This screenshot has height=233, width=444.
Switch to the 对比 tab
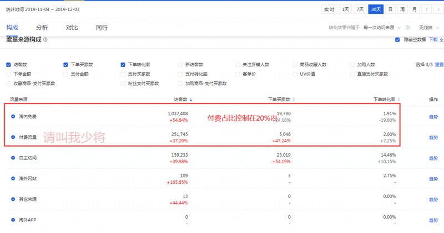pos(72,27)
